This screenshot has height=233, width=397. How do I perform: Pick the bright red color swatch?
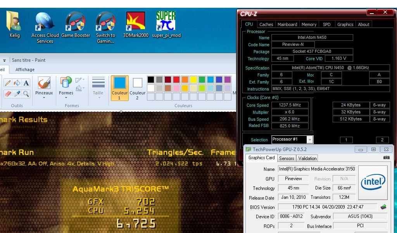pos(176,80)
